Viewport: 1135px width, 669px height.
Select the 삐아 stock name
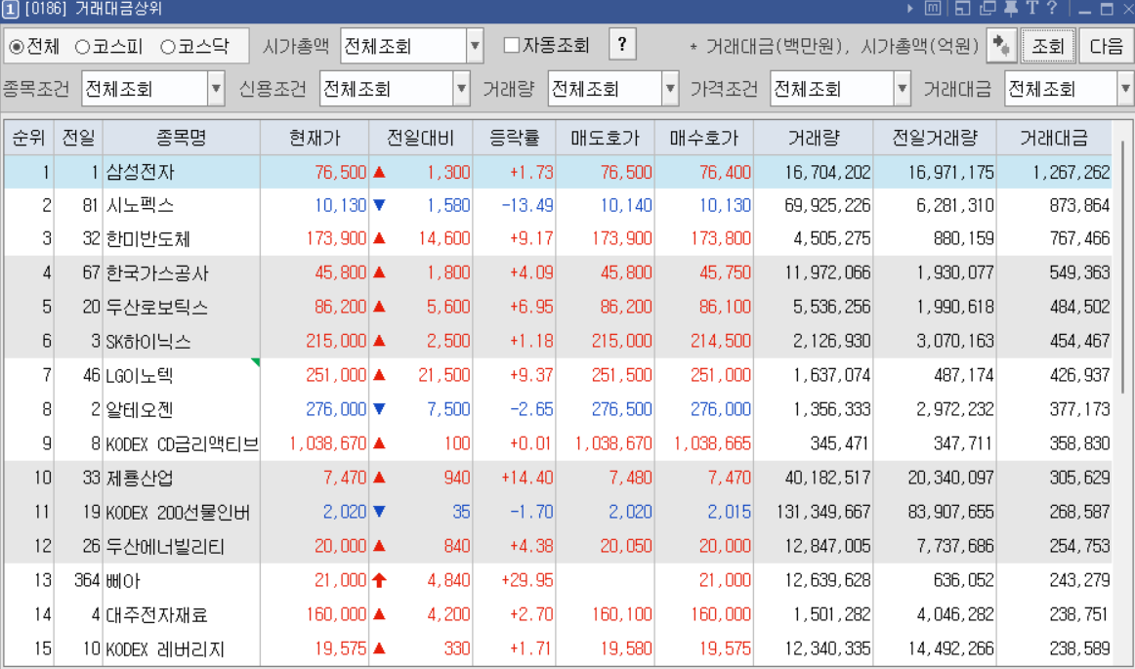click(x=123, y=581)
